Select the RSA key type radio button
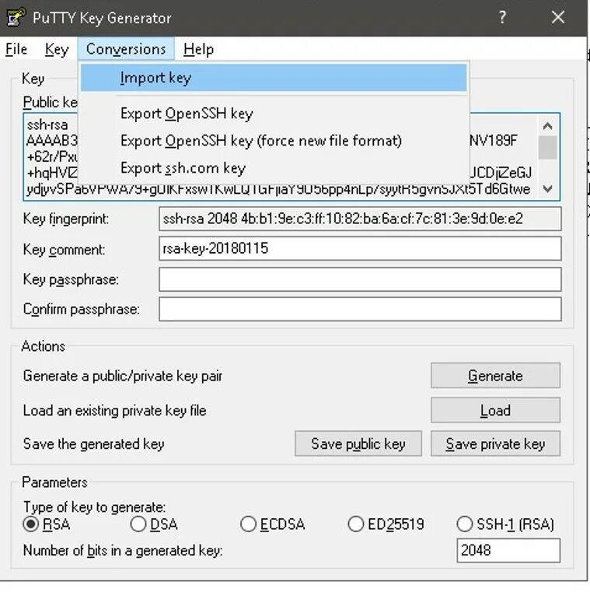 31,524
